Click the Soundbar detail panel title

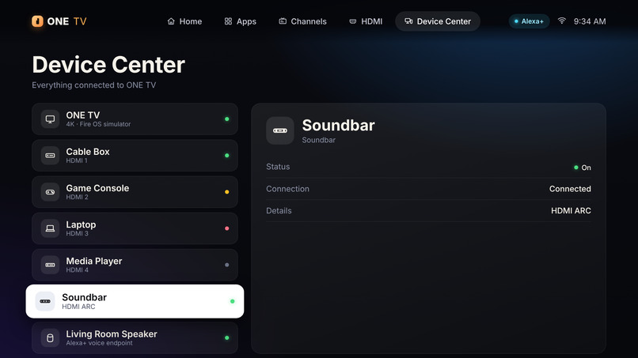338,125
